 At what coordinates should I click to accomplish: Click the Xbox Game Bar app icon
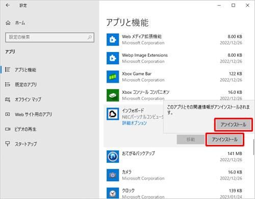click(x=113, y=77)
